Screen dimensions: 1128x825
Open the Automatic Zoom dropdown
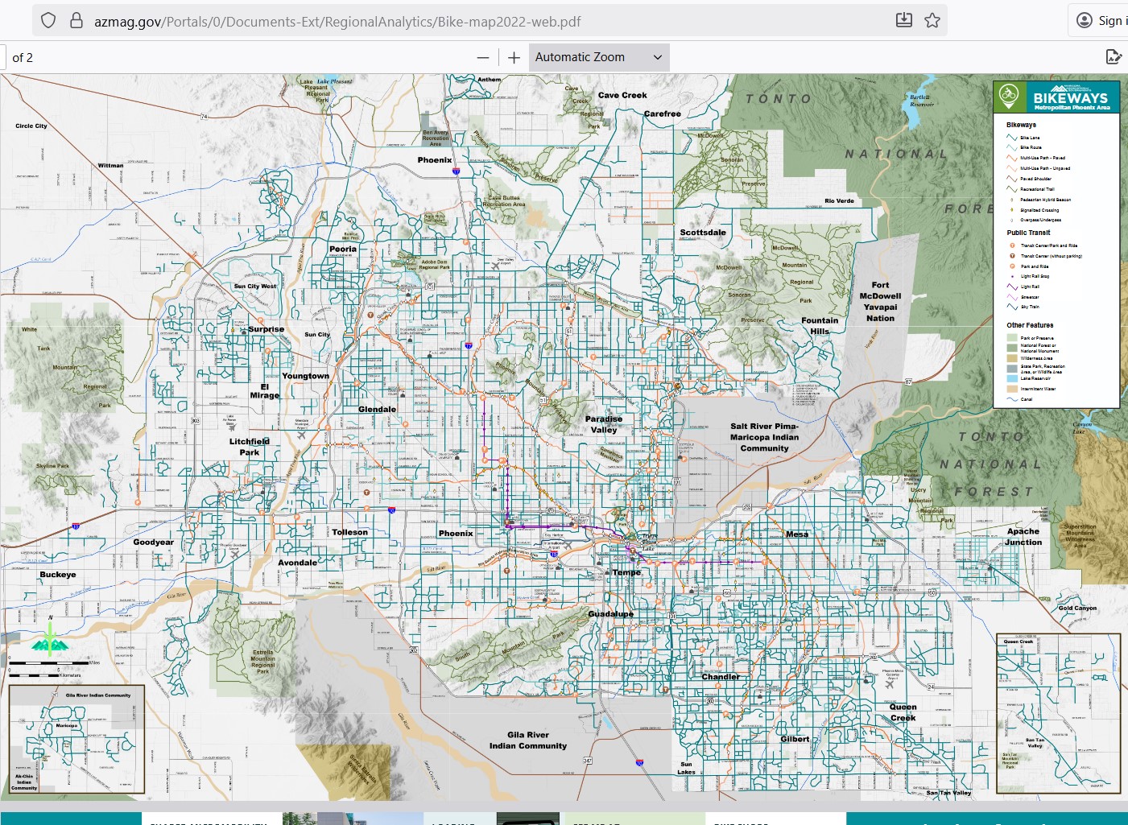pyautogui.click(x=598, y=57)
